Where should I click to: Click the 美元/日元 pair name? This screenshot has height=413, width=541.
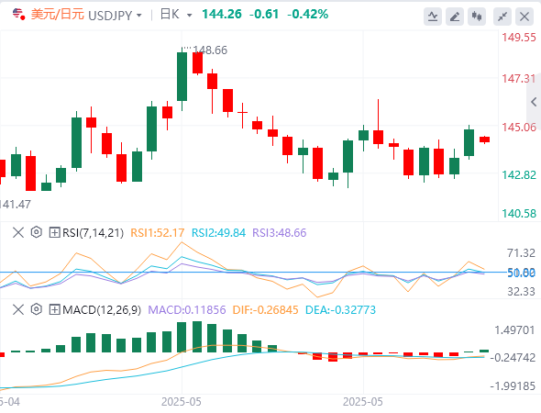[x=57, y=15]
